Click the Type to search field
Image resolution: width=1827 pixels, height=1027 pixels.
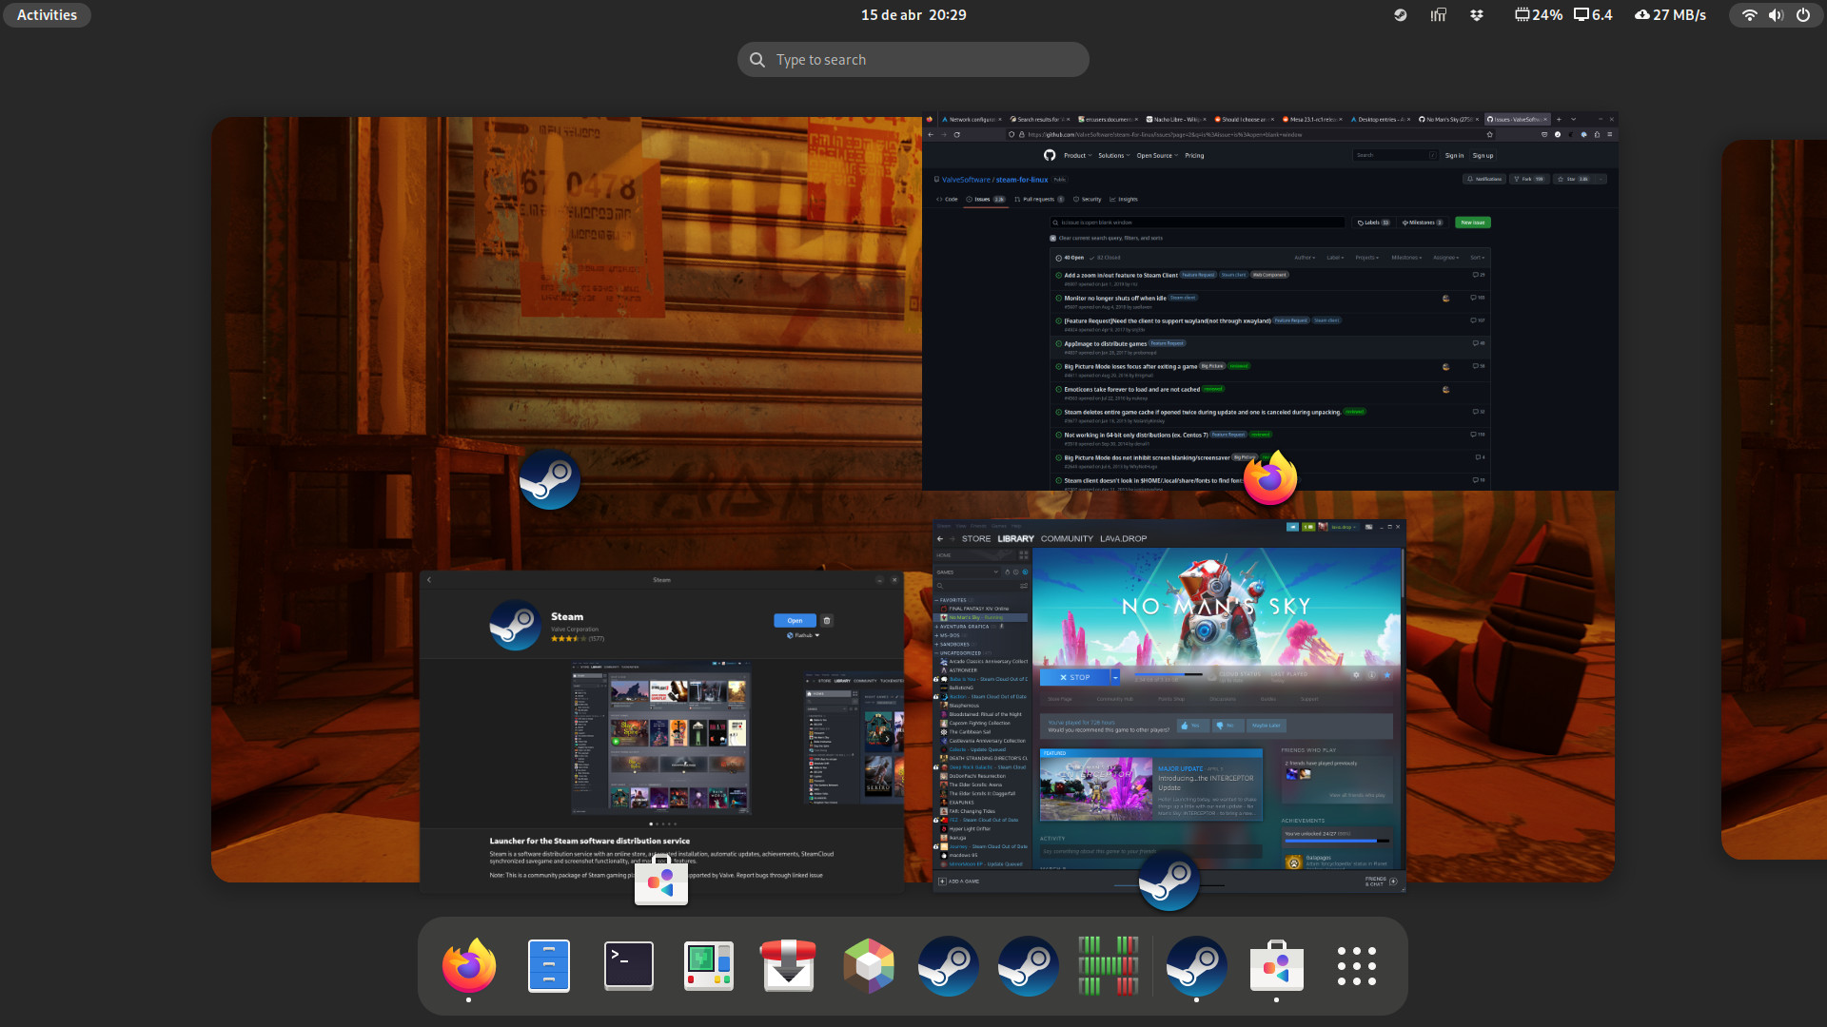[913, 59]
